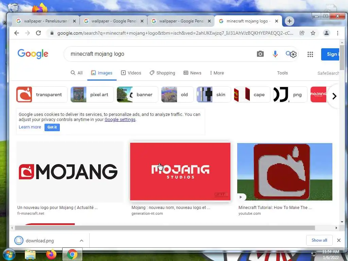Filter by the banner chip

pyautogui.click(x=137, y=94)
